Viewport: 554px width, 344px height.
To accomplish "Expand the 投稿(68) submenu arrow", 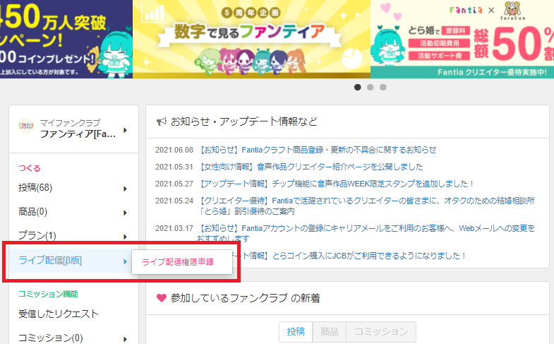I will click(125, 189).
